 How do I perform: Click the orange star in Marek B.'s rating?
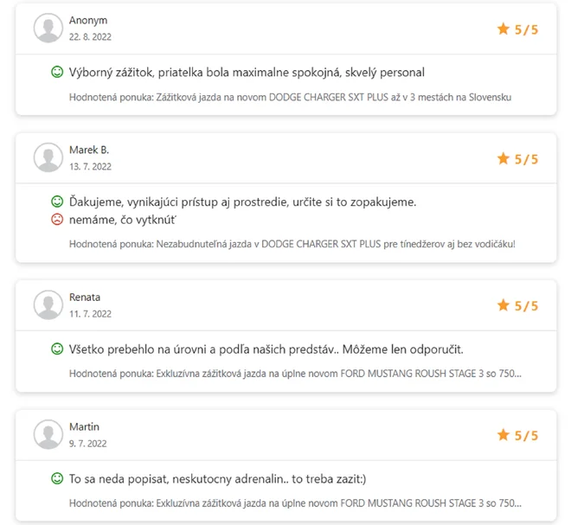tap(504, 158)
